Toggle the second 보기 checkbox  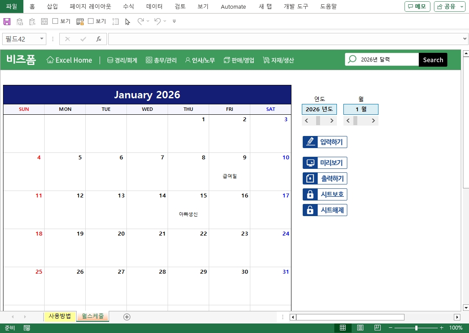[91, 21]
